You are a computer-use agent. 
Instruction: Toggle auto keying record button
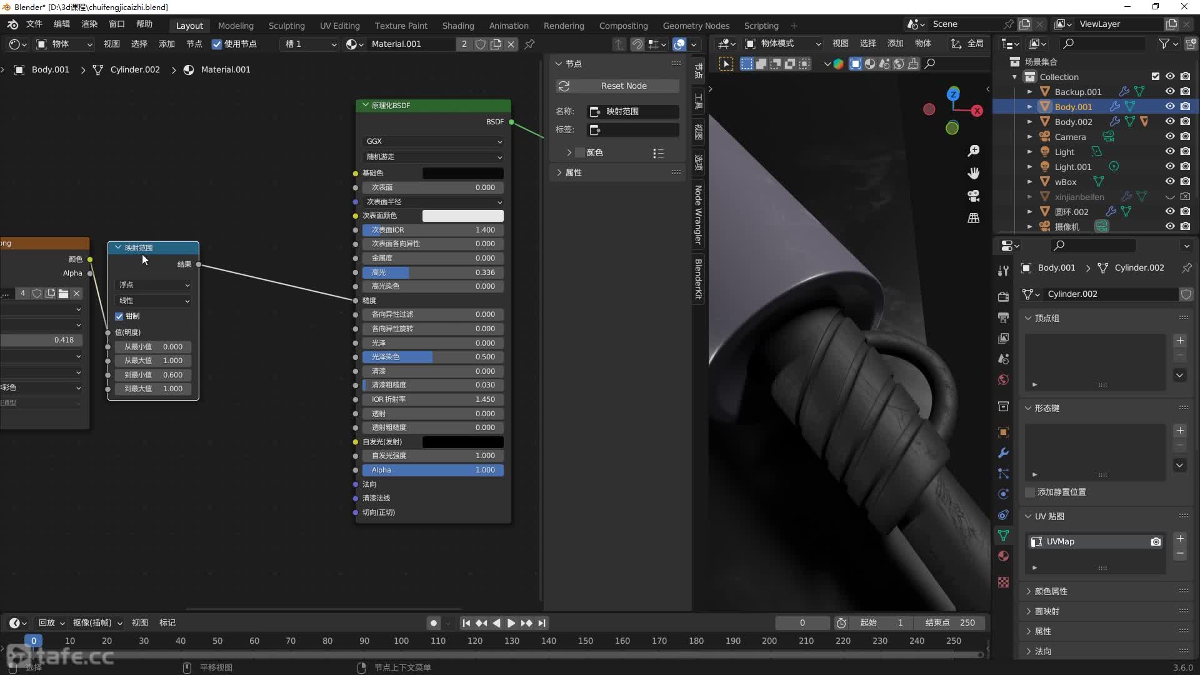pos(433,622)
